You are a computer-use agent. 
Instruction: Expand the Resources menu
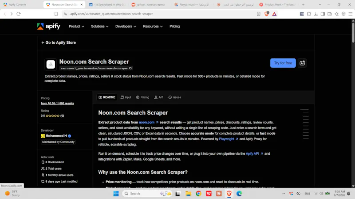(x=153, y=27)
